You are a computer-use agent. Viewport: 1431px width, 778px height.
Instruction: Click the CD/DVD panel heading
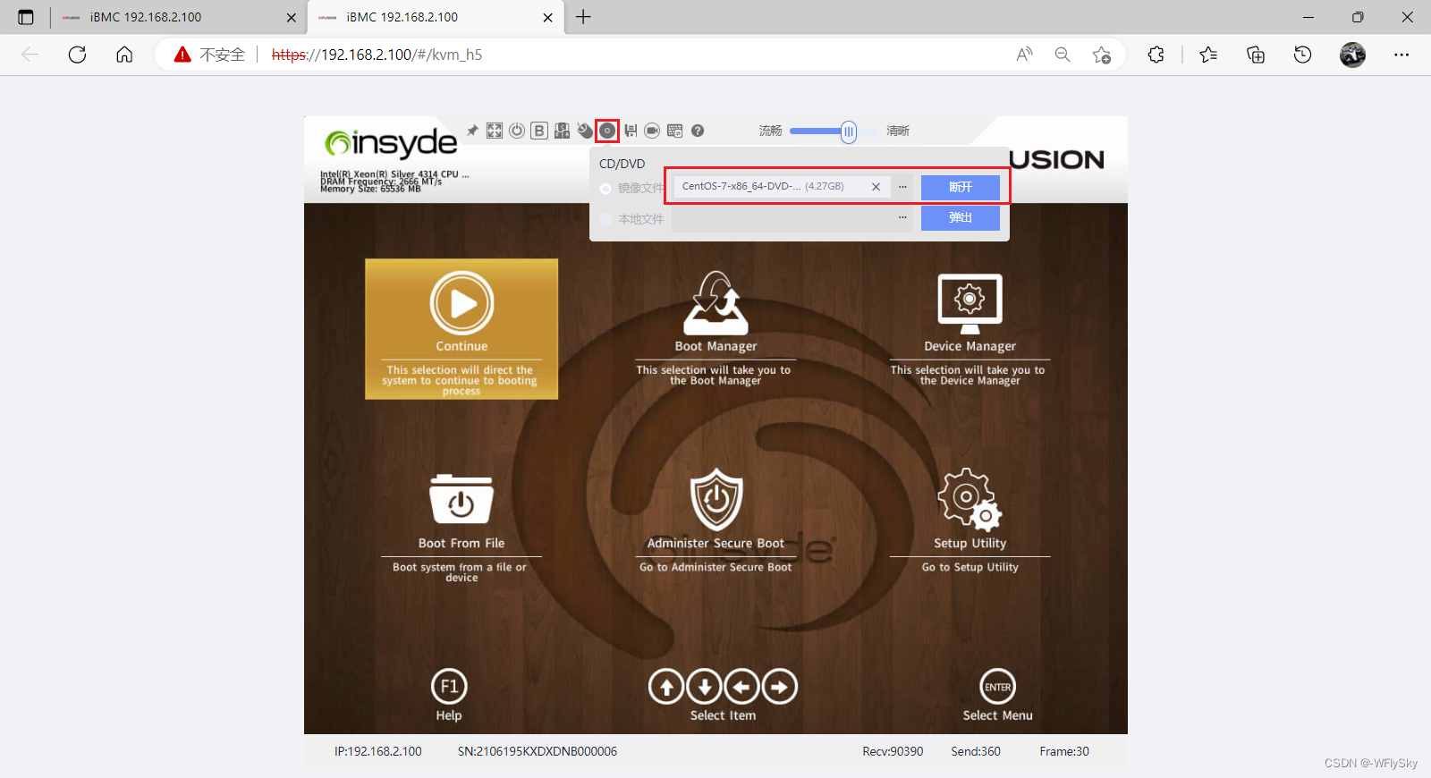click(622, 164)
